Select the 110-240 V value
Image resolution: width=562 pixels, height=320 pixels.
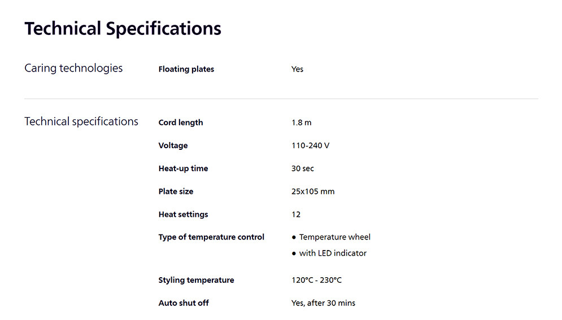310,145
